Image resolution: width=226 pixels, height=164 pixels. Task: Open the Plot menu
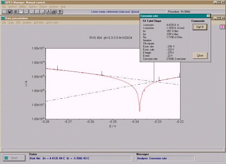[18, 23]
